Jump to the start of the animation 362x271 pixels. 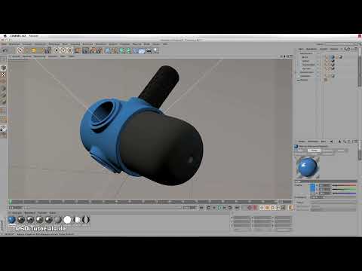201,208
